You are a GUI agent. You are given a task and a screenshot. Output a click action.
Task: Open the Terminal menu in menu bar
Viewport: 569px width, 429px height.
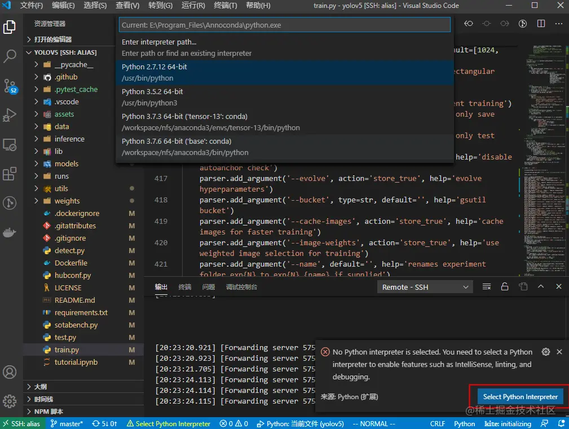click(x=226, y=6)
